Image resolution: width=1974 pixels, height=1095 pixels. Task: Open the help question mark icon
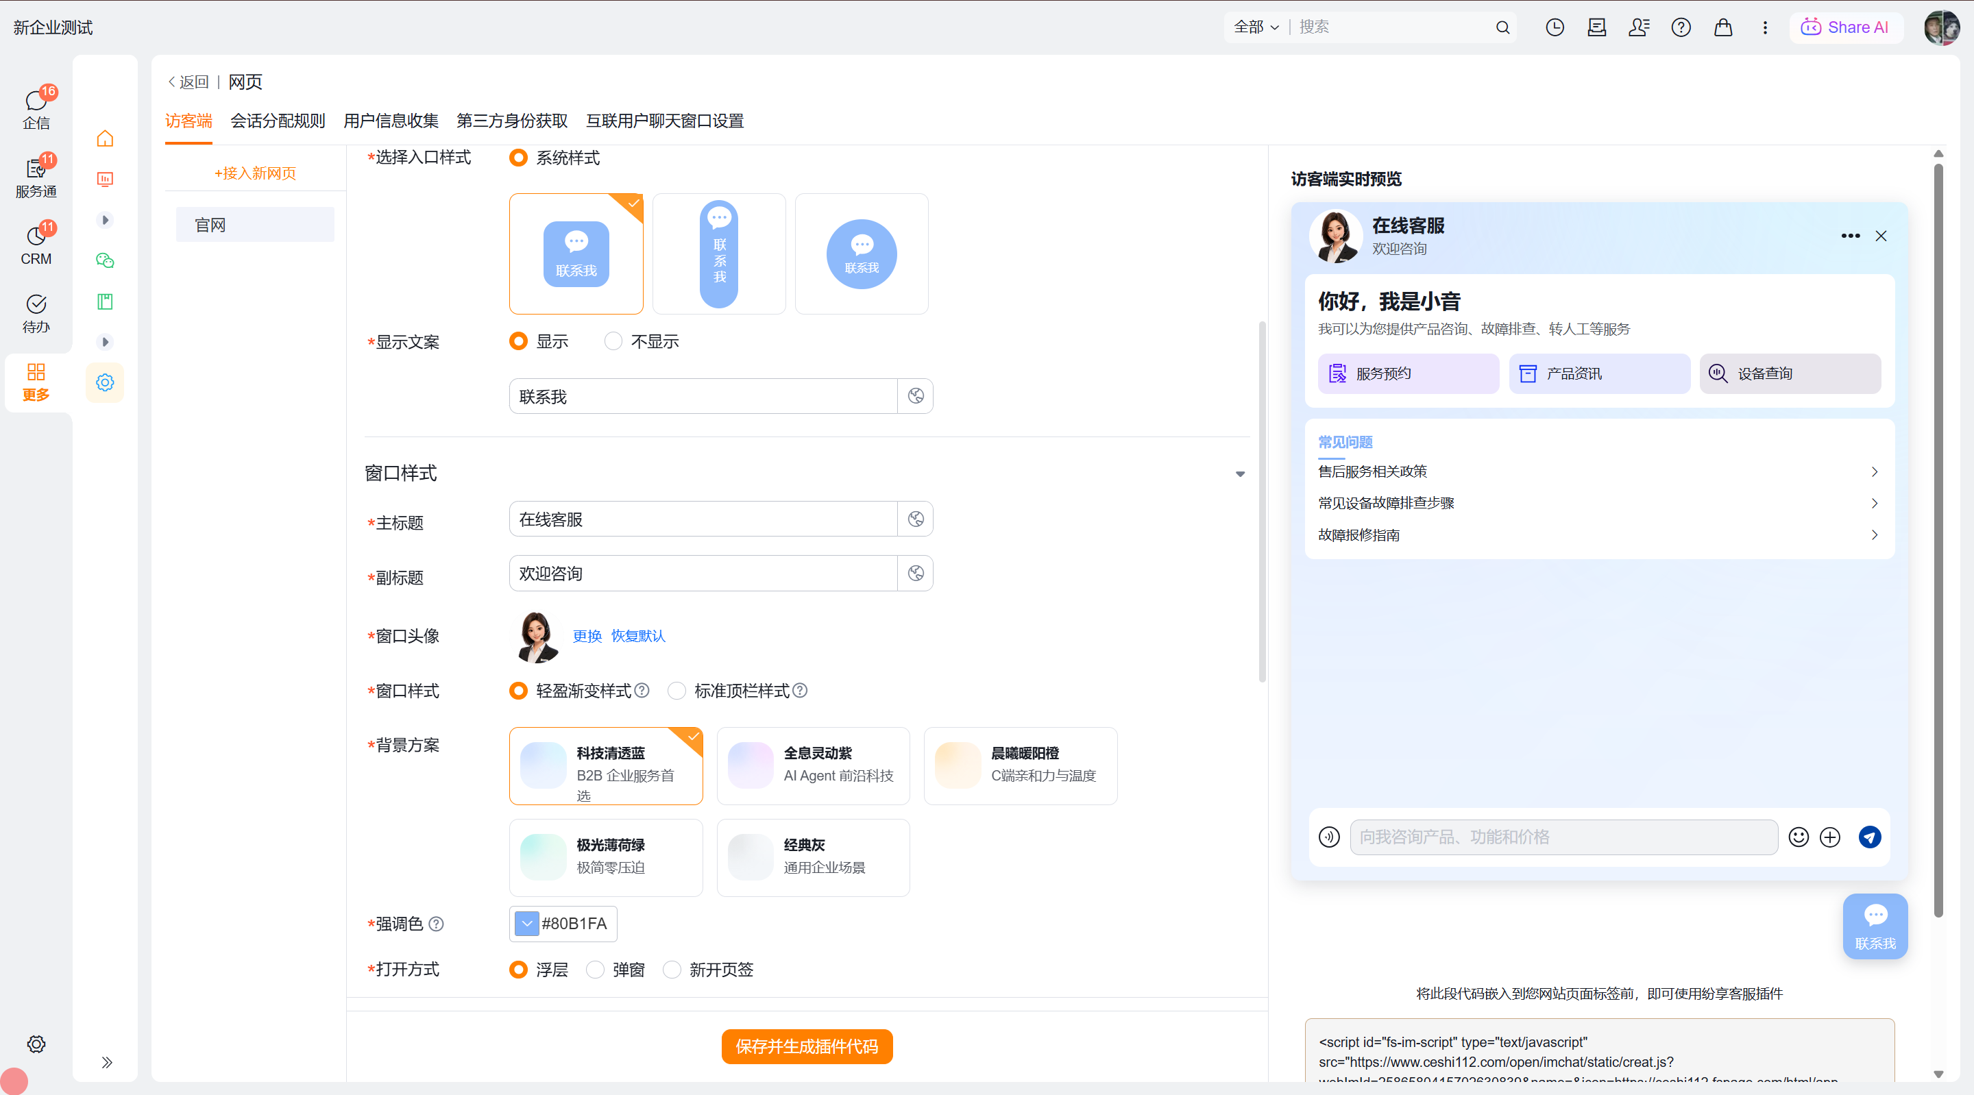(x=1681, y=27)
